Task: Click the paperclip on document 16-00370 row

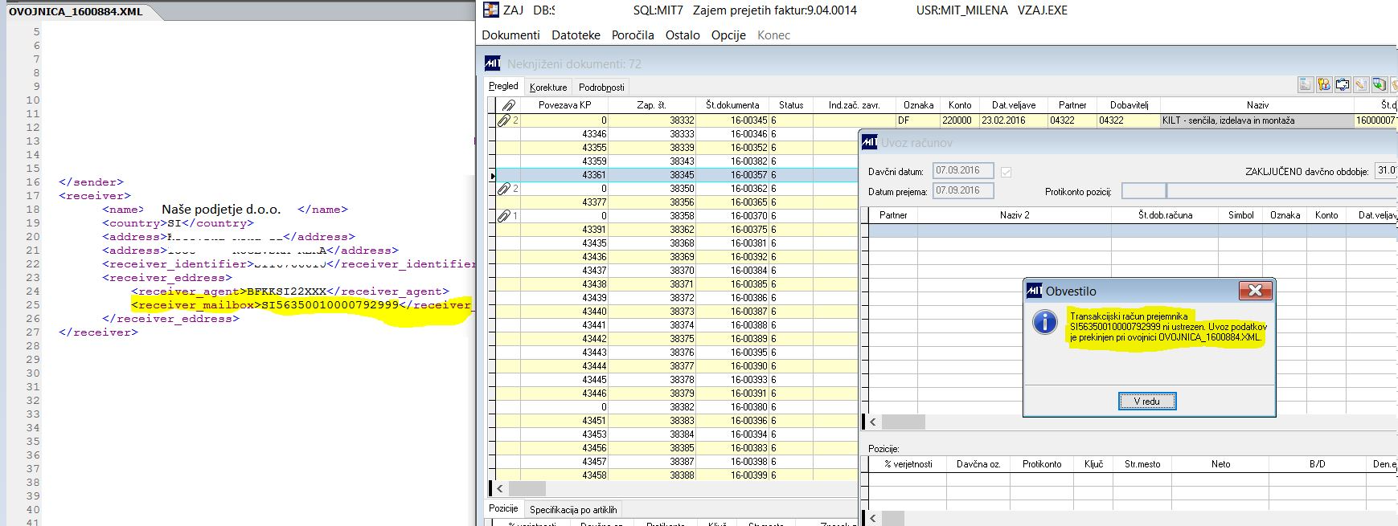Action: click(504, 216)
